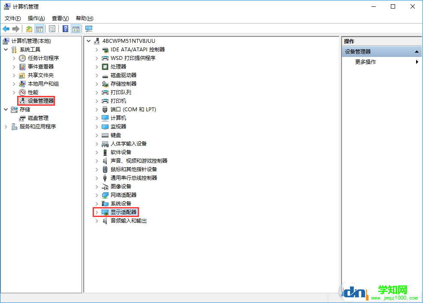Select 设备管理器 in the left tree

pyautogui.click(x=41, y=101)
